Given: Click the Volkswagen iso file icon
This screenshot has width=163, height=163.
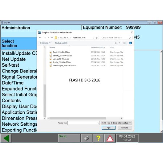Looking at the screenshot, I should 51,66.
